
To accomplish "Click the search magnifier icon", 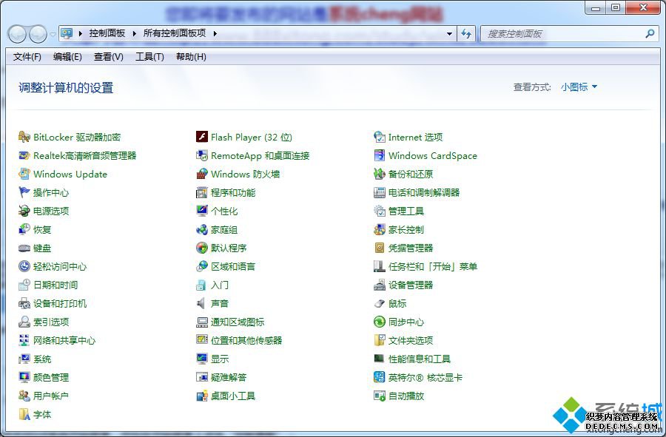I will (x=650, y=33).
